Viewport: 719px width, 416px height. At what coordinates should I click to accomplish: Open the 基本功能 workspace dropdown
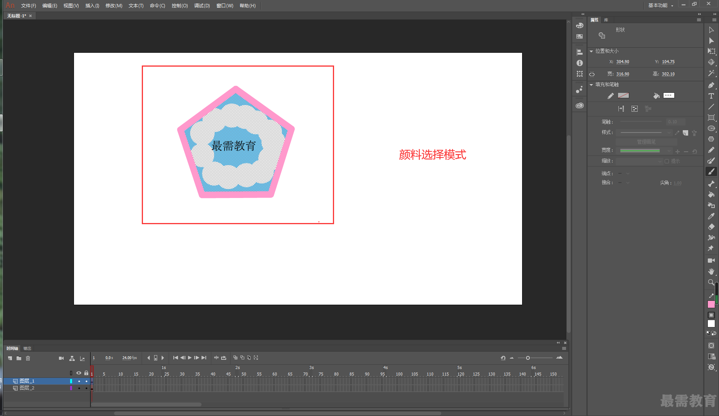661,5
